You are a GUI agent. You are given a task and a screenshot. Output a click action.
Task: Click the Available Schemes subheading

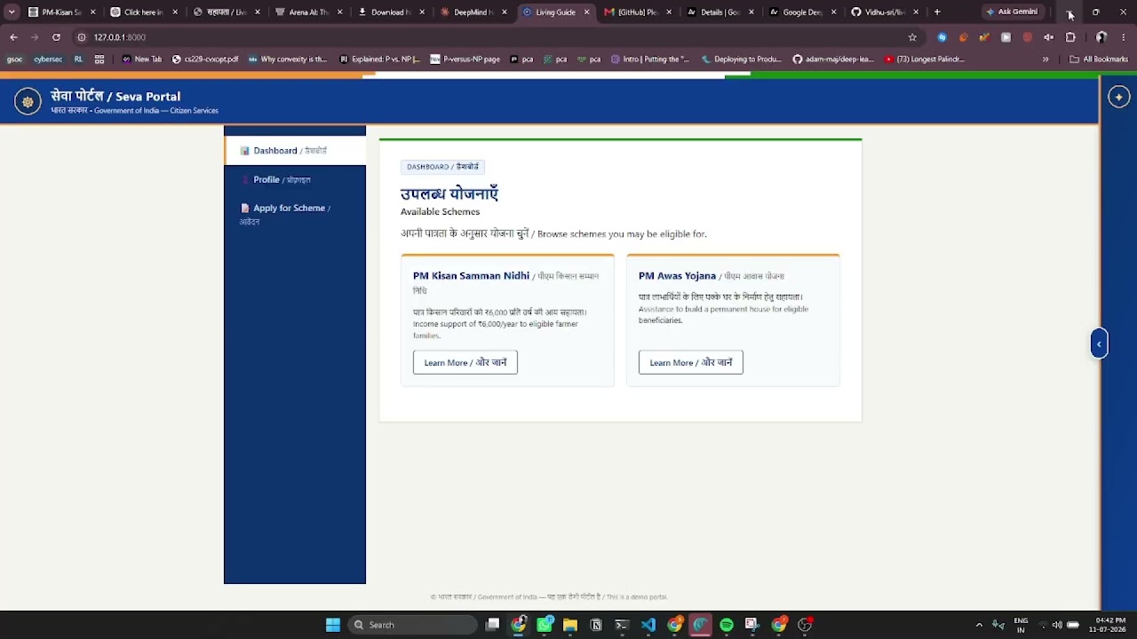(440, 212)
